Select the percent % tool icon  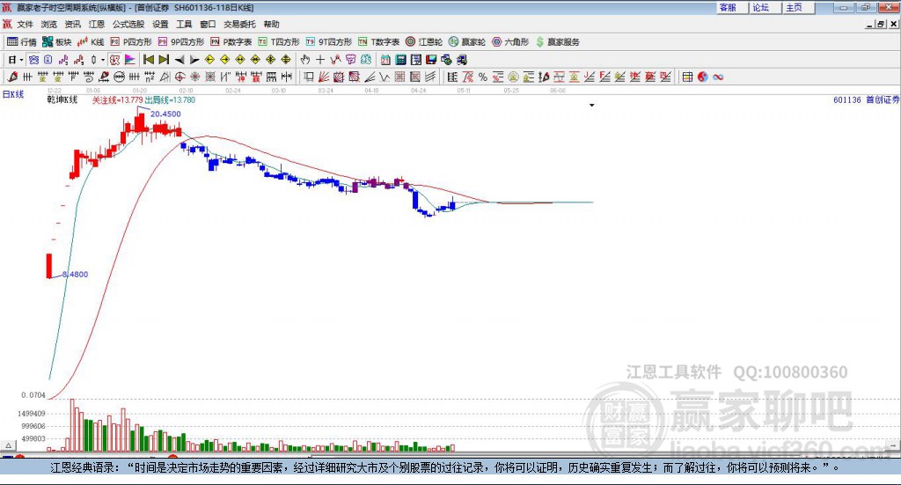483,77
